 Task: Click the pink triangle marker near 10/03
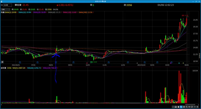tap(87, 63)
